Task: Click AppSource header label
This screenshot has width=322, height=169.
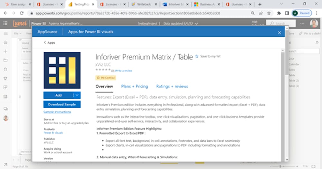Action: pos(47,32)
